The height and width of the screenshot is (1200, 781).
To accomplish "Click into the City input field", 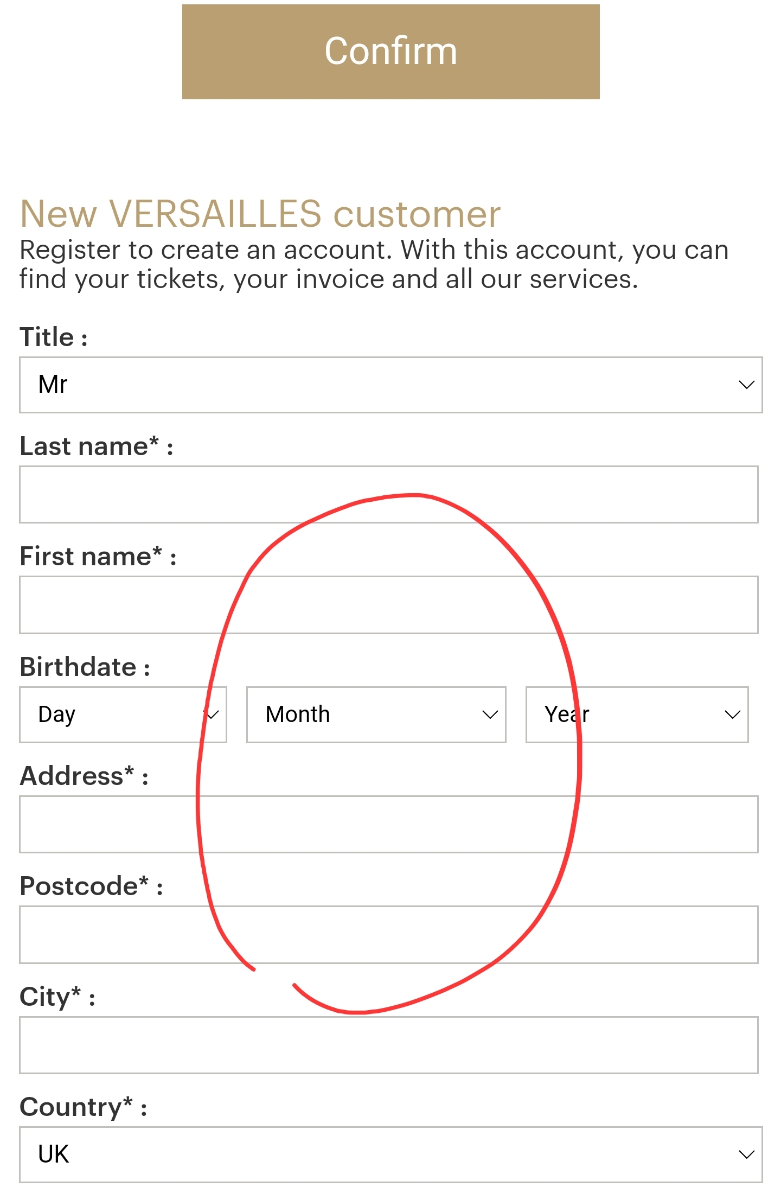I will 388,1045.
